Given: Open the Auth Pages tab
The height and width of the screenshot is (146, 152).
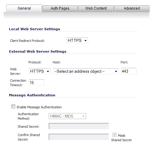Looking at the screenshot, I should [60, 9].
